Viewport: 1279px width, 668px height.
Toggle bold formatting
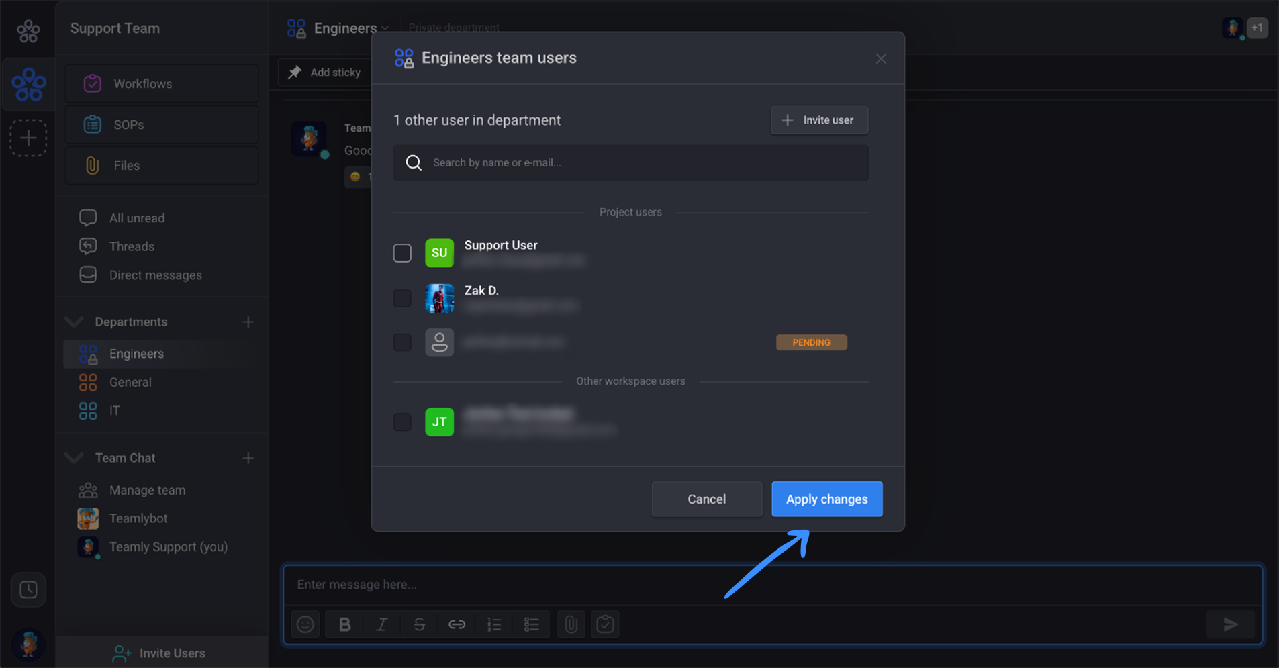(x=344, y=624)
